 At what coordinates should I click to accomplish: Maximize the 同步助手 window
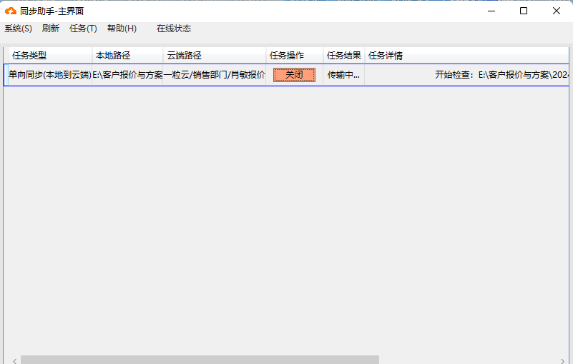pos(524,11)
